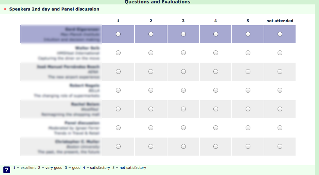
Task: Rate 'The new airport experience' talk as 1
Action: click(118, 71)
